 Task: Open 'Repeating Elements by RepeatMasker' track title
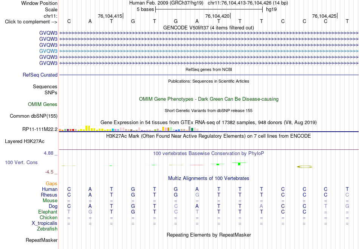click(x=209, y=235)
